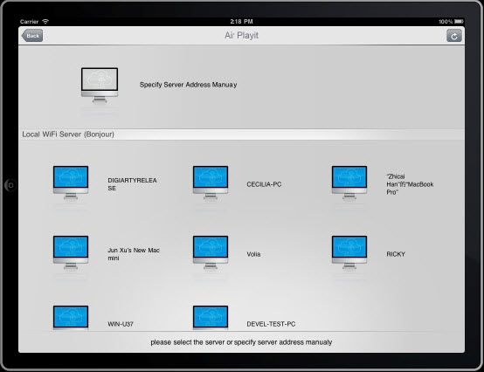Click the CECILIA-PC label
Viewport: 484px width, 372px height.
[264, 184]
